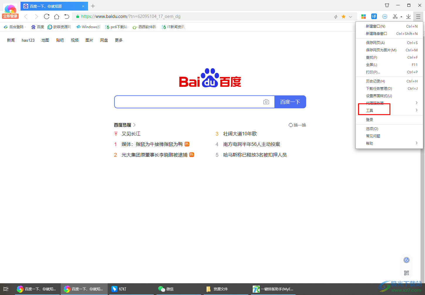Select 全屏(L) menu item
425x295 pixels.
[x=389, y=65]
